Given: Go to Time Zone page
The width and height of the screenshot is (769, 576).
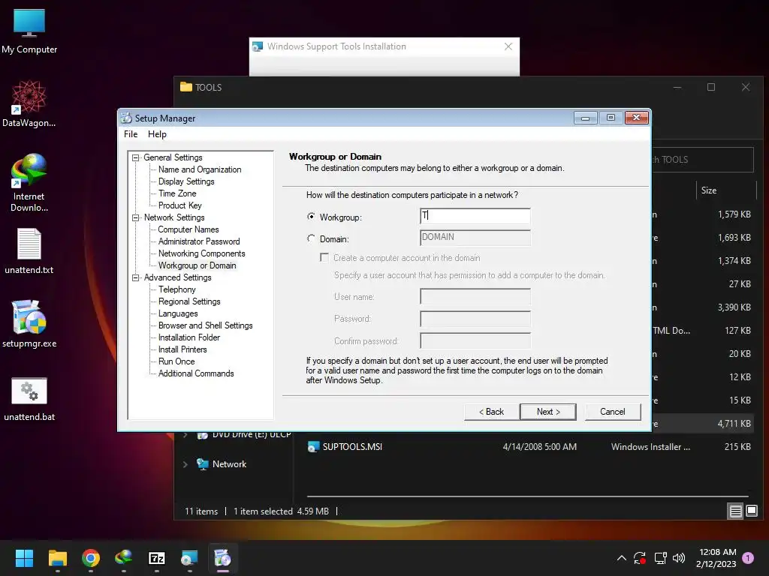Looking at the screenshot, I should coord(177,193).
